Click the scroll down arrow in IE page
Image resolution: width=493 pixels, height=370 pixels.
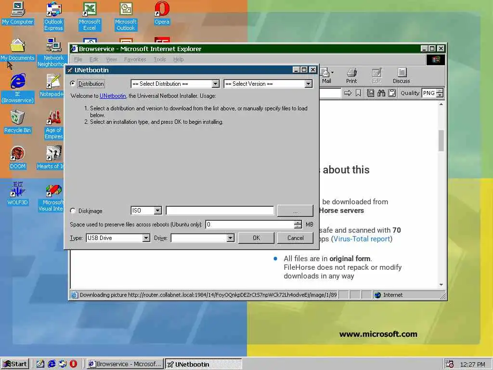(441, 285)
